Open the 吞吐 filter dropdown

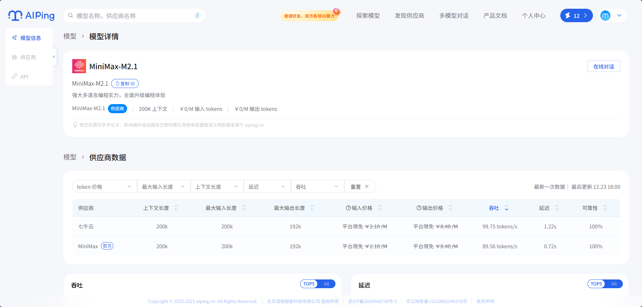coord(318,186)
